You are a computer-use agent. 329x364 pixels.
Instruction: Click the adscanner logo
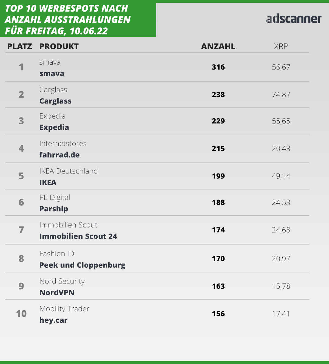point(294,19)
